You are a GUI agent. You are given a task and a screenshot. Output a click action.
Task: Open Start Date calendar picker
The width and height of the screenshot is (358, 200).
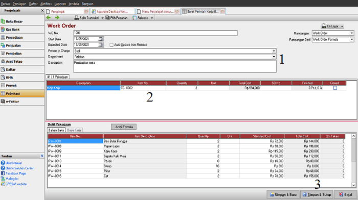click(x=101, y=39)
